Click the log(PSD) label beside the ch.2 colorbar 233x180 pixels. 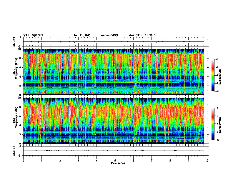220,125
